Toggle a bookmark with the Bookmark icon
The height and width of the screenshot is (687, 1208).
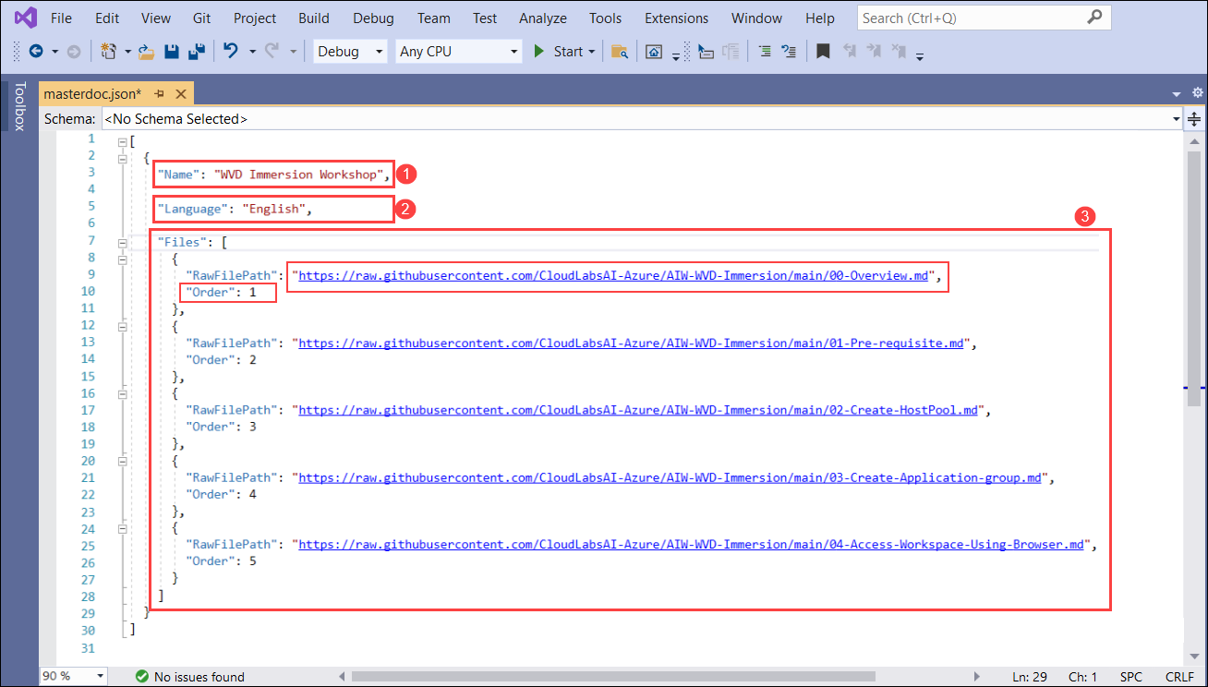coord(823,52)
